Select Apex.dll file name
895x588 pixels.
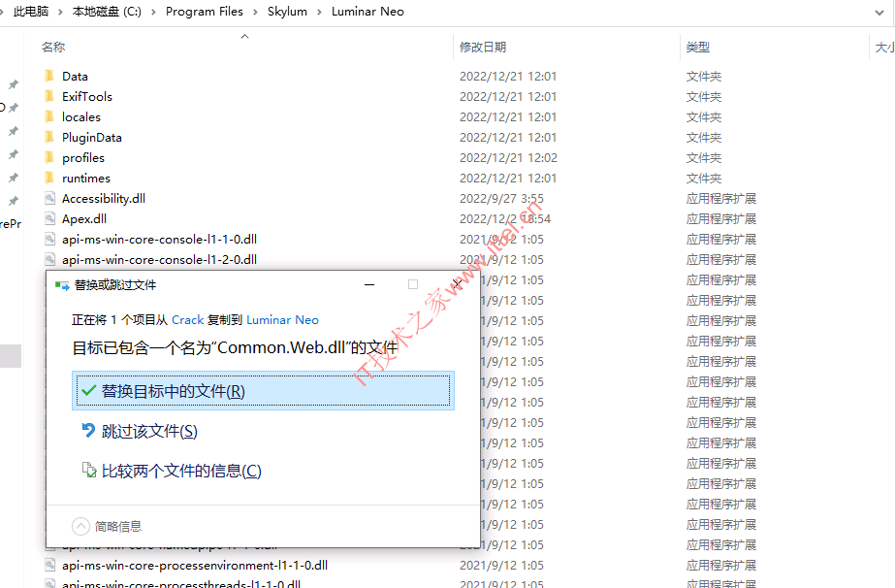(84, 219)
